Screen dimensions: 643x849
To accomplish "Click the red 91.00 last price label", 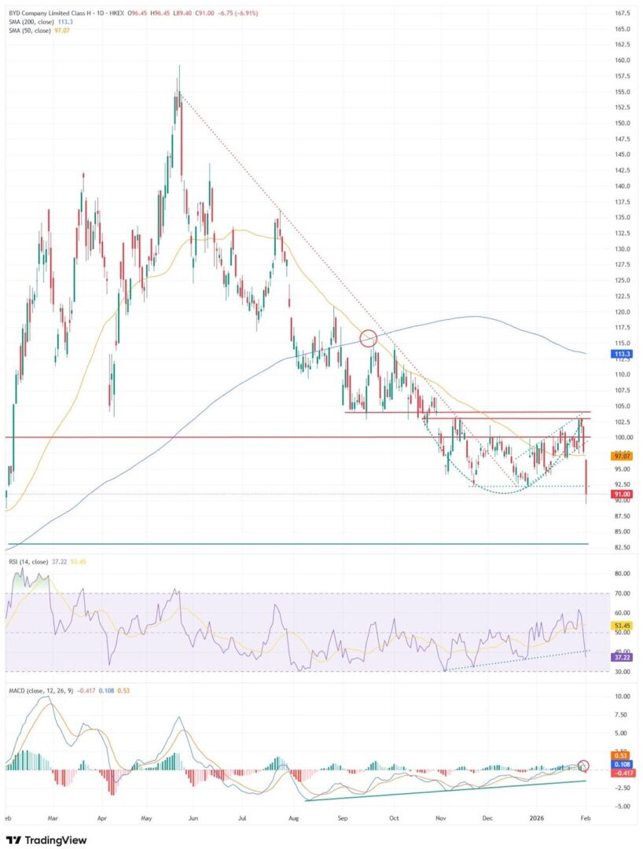I will [x=620, y=494].
